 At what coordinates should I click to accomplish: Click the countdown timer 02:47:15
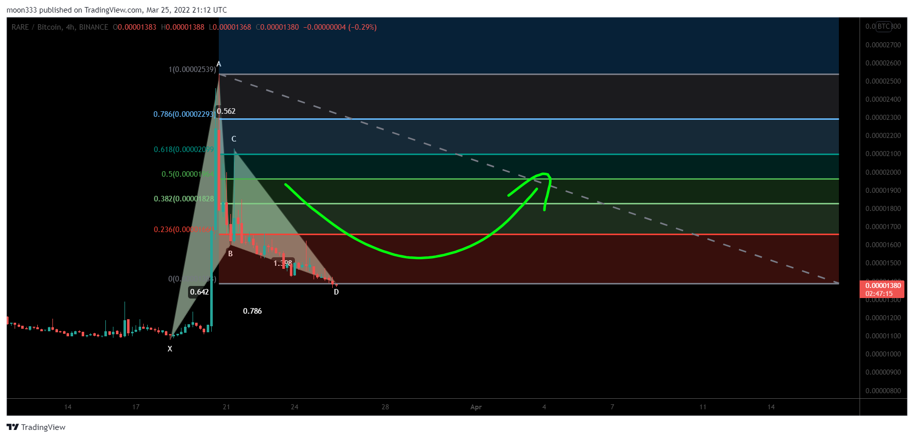click(x=879, y=294)
